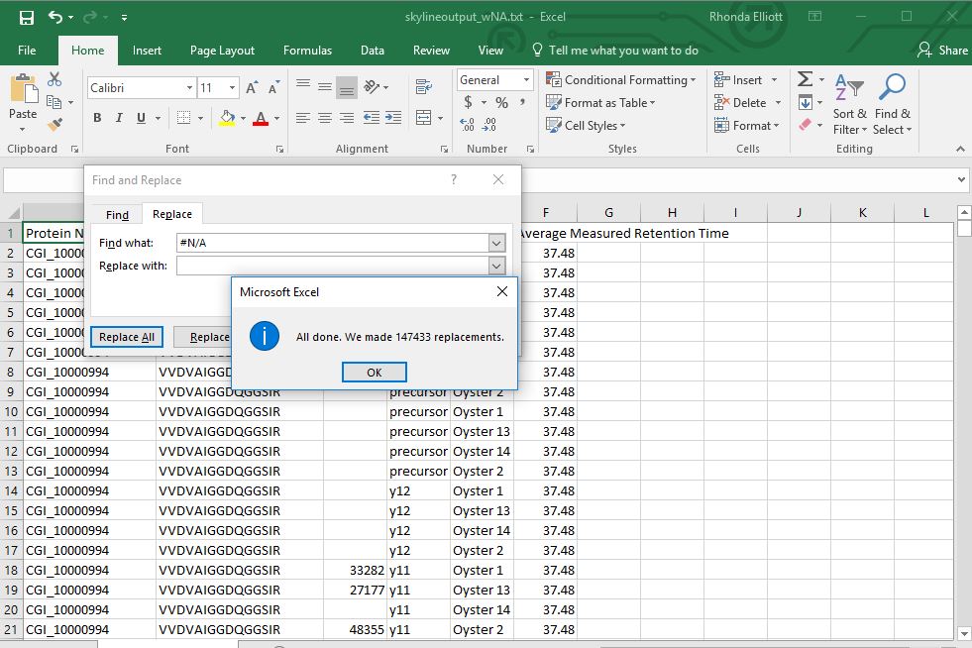The image size is (972, 648).
Task: Select Center alignment icon
Action: [x=325, y=118]
